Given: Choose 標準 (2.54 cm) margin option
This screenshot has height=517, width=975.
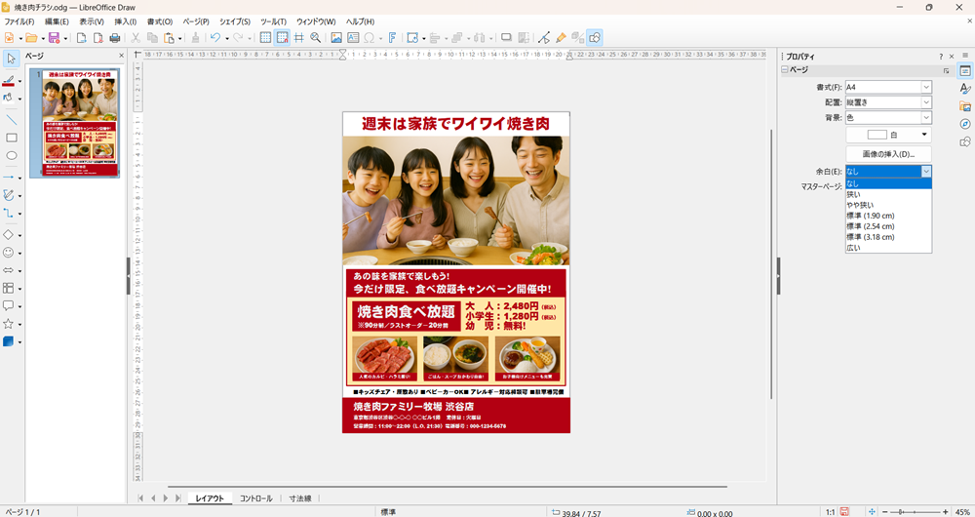Looking at the screenshot, I should click(888, 226).
